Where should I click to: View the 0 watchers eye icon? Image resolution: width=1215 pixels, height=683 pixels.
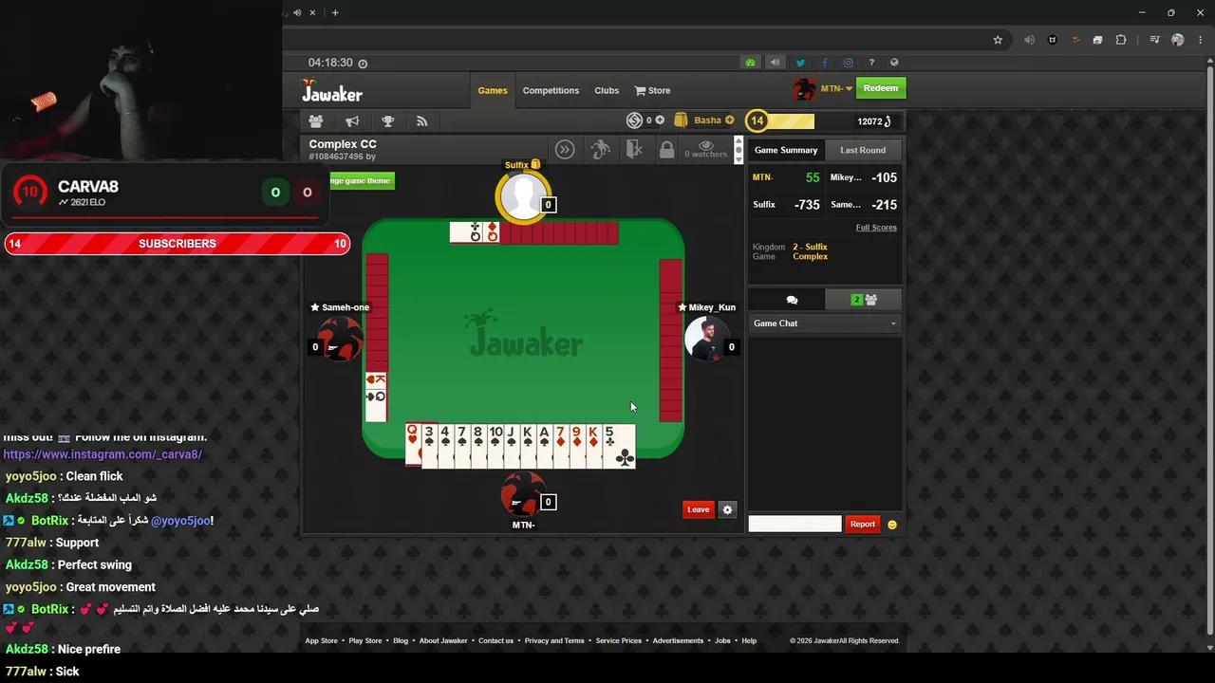pyautogui.click(x=706, y=149)
